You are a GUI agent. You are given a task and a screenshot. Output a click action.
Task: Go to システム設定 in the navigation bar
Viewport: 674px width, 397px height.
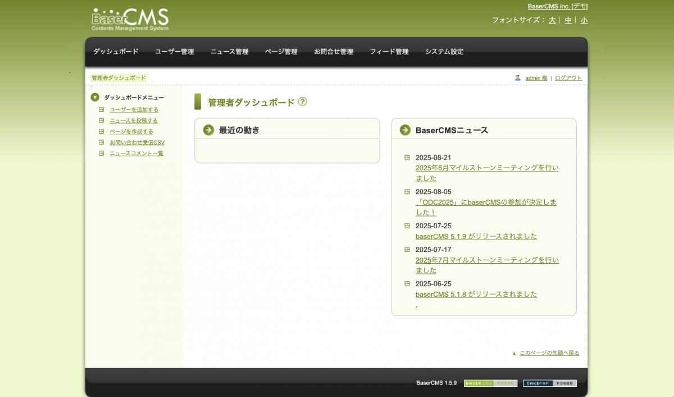[444, 52]
